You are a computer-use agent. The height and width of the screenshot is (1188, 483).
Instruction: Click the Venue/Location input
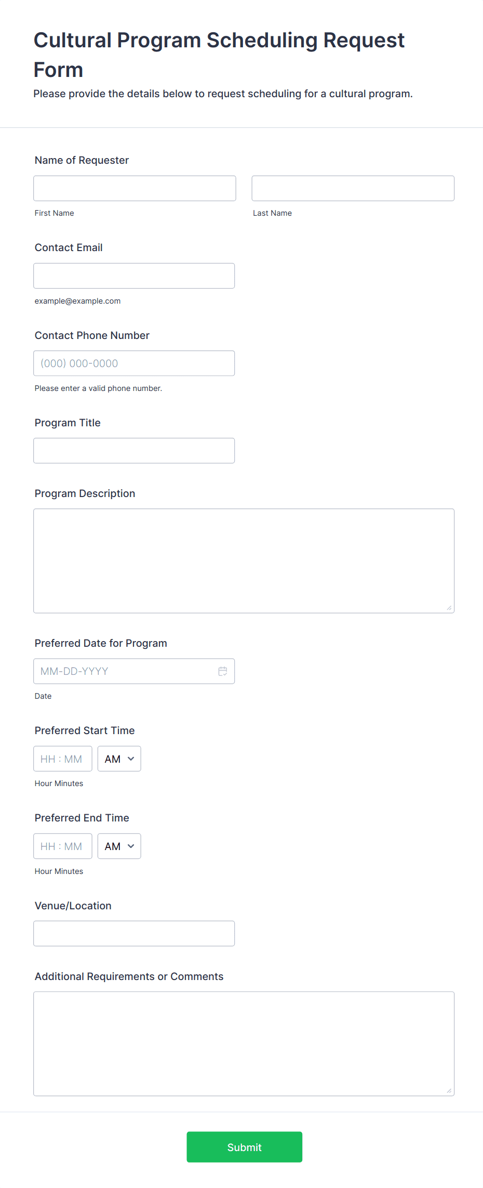pyautogui.click(x=134, y=933)
